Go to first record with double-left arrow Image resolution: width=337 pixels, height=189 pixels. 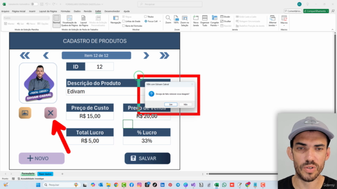click(x=25, y=56)
